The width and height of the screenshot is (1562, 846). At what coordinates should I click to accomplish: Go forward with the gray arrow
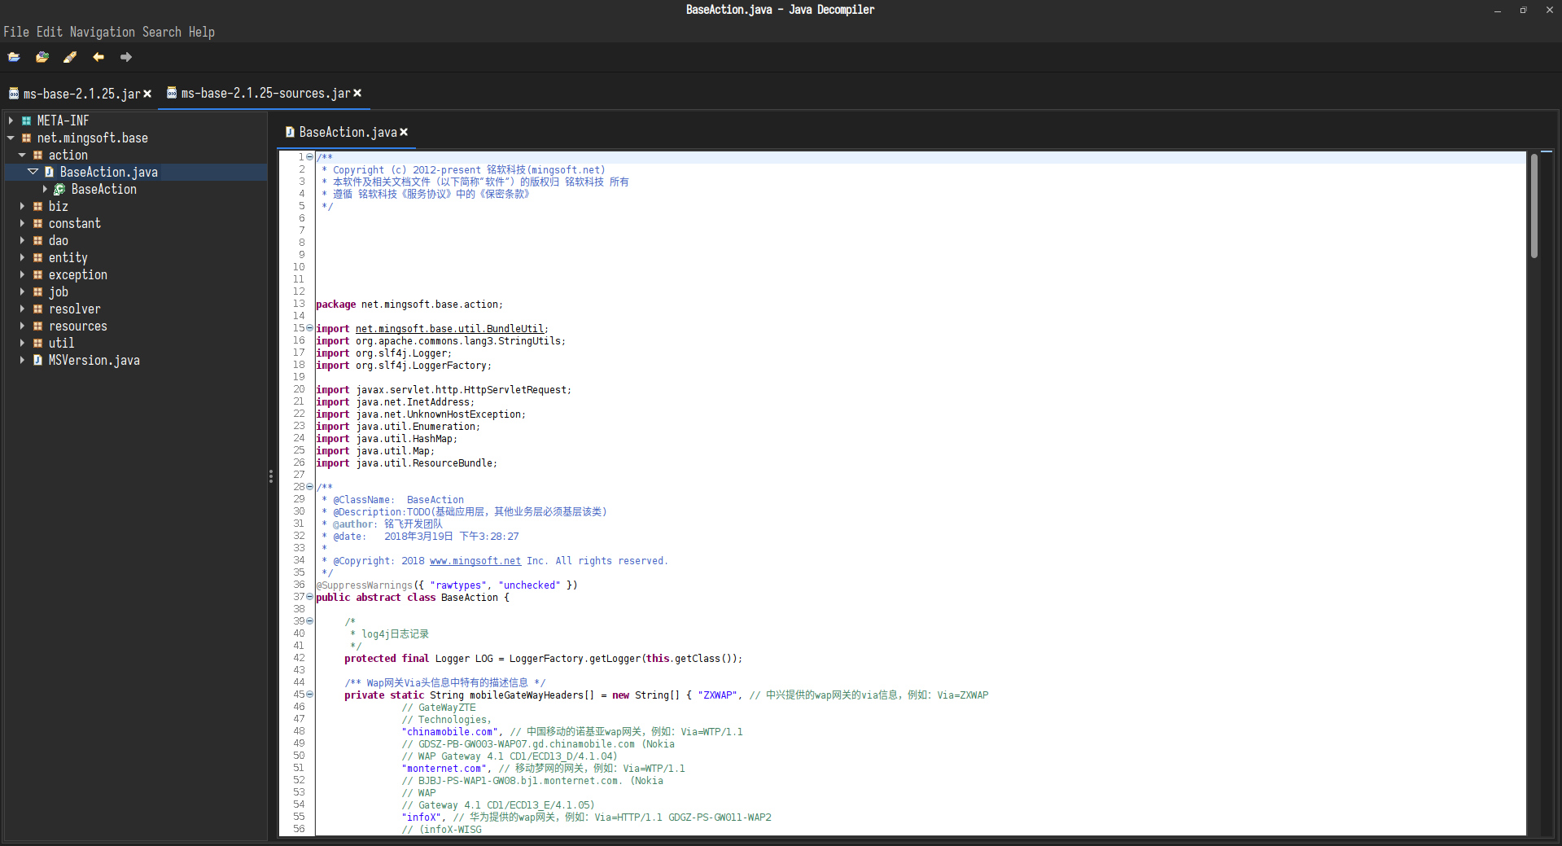point(126,57)
